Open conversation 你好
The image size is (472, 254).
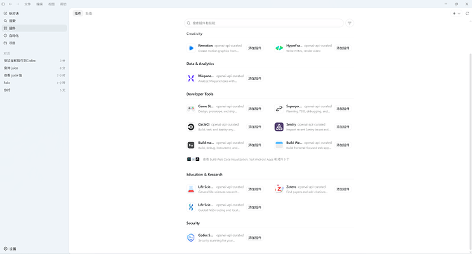coord(34,90)
